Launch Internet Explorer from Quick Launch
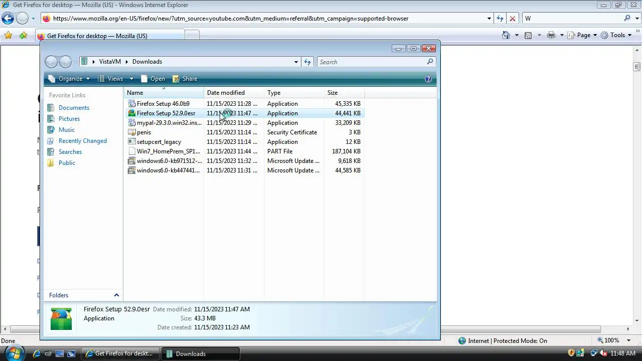Image resolution: width=642 pixels, height=361 pixels. click(37, 353)
